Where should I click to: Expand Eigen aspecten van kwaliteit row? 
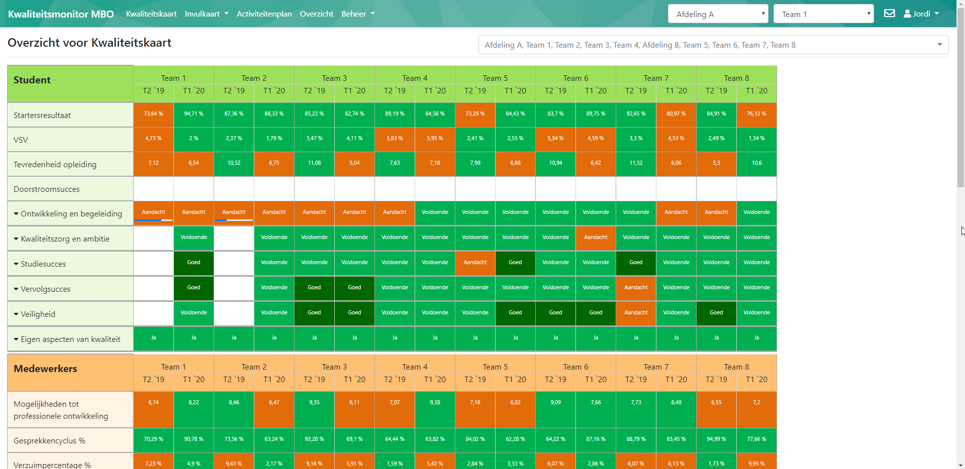pyautogui.click(x=67, y=339)
